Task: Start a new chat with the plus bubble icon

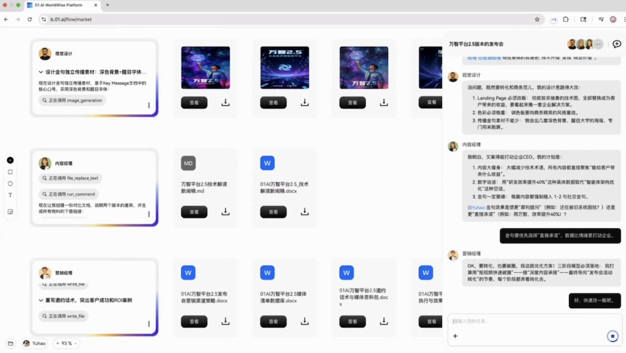Action: coord(617,44)
